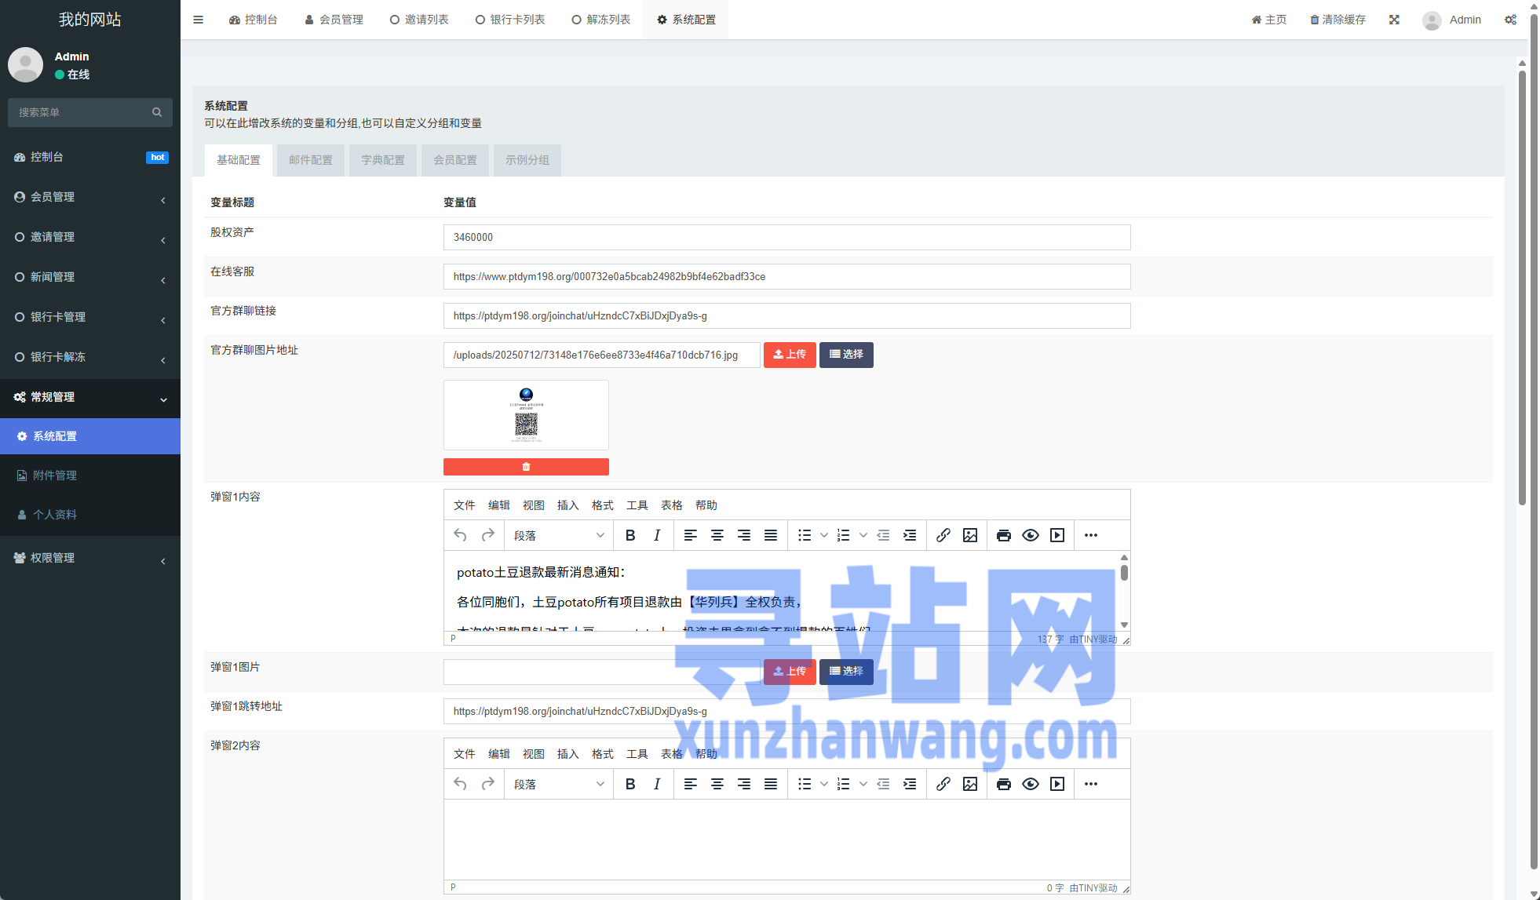Toggle bold in 弹窗2内容 editor
Image resolution: width=1540 pixels, height=900 pixels.
coord(630,784)
